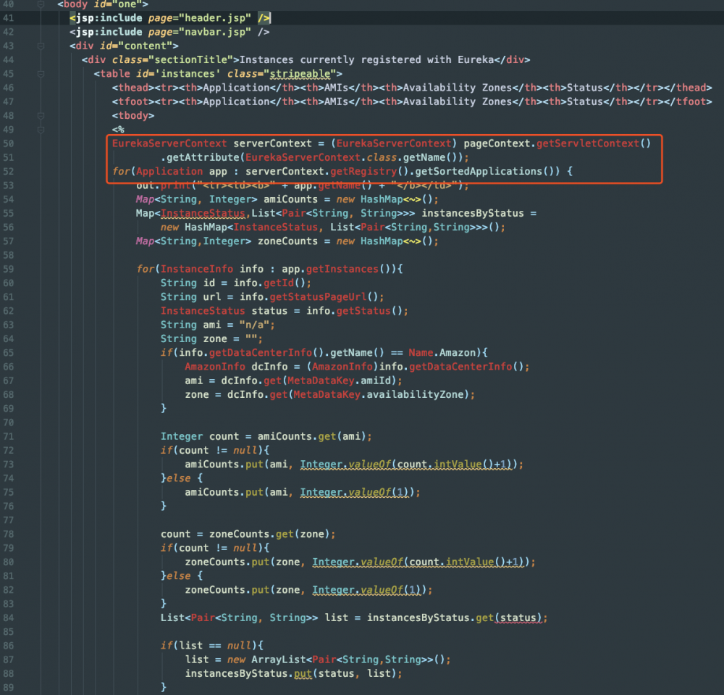Collapse the div content fold marker on line 43
Viewport: 724px width, 695px height.
pos(41,46)
